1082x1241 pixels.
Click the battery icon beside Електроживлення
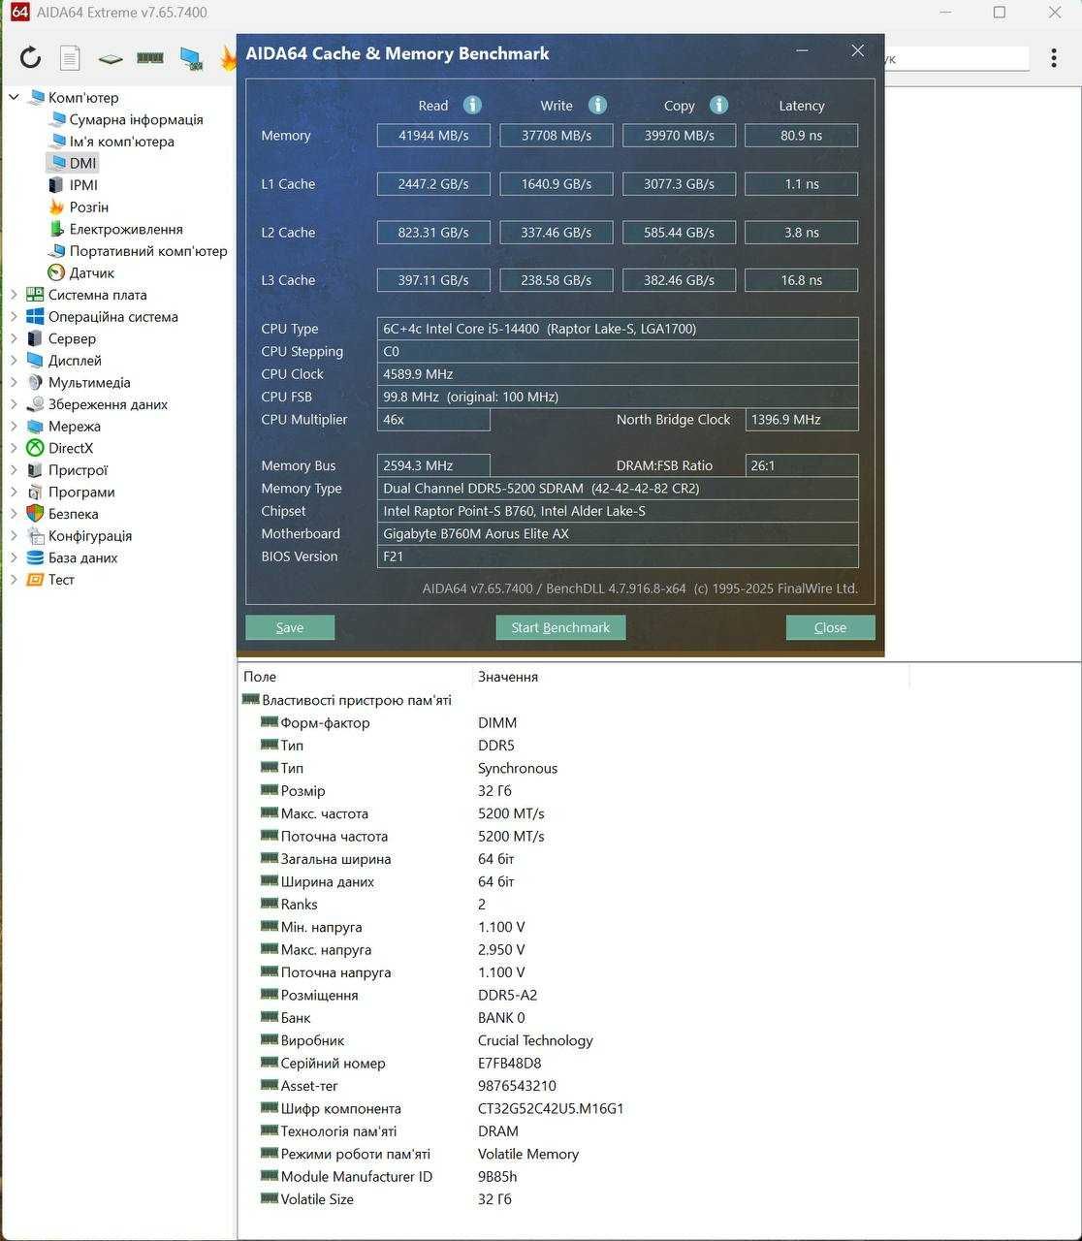pos(56,229)
